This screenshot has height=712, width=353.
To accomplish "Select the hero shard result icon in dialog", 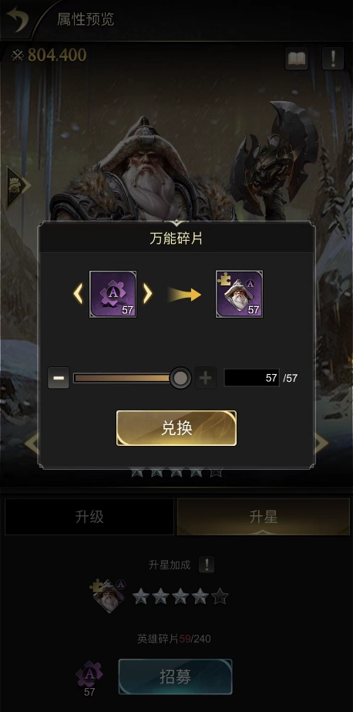I will tap(239, 294).
